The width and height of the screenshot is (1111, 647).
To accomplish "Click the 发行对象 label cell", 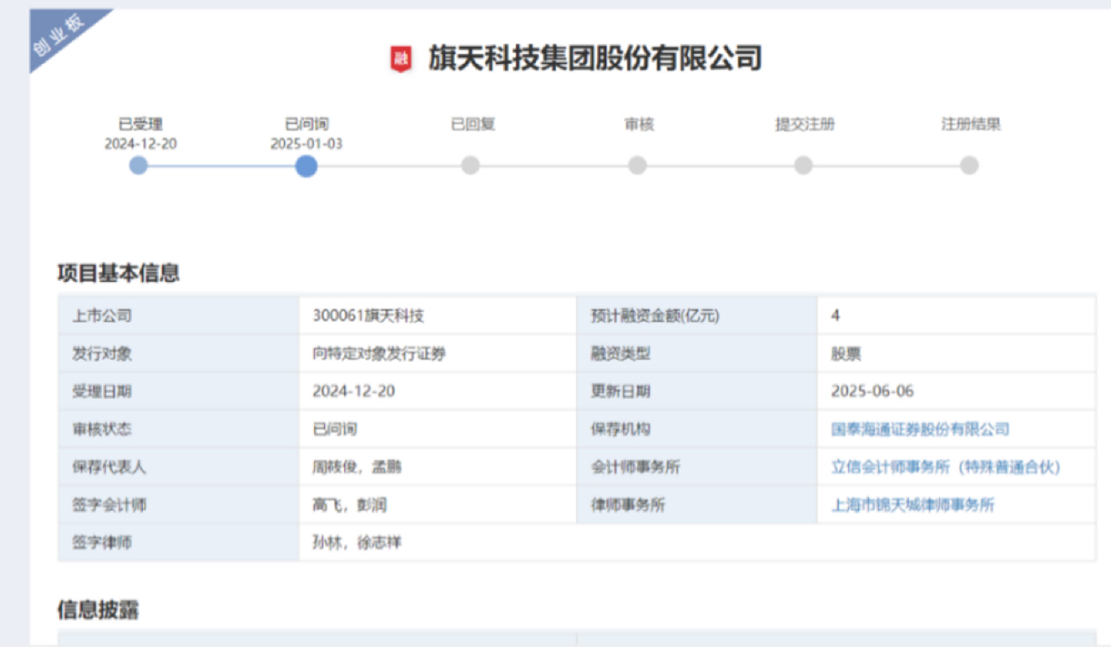I will [179, 354].
